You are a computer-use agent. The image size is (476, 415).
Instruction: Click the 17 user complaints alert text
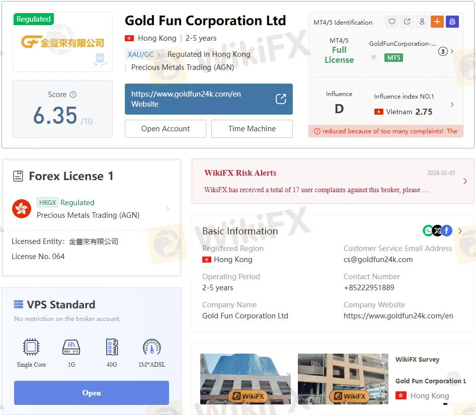tap(316, 190)
